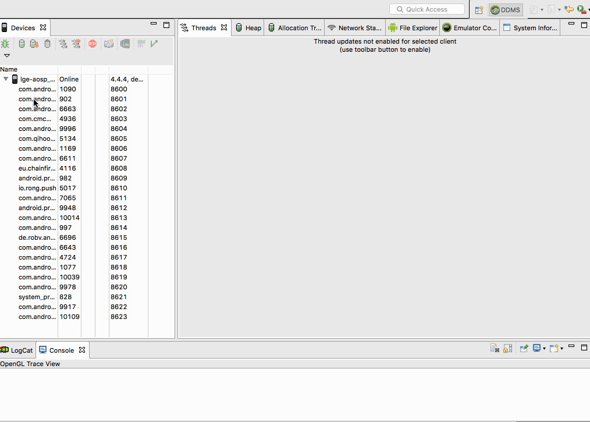Click the Clear Console icon
This screenshot has width=590, height=422.
coord(495,349)
